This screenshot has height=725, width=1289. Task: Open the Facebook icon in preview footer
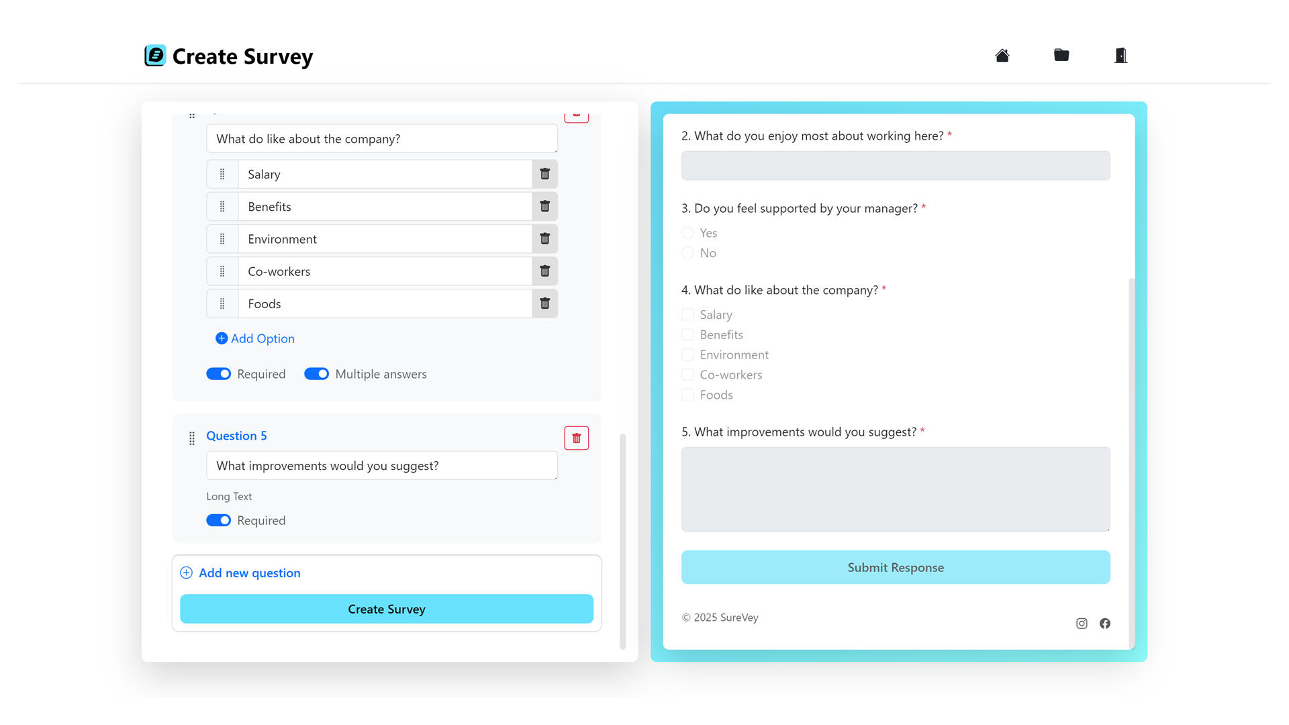pyautogui.click(x=1104, y=624)
